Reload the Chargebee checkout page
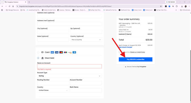The image size is (191, 103). 9,6
